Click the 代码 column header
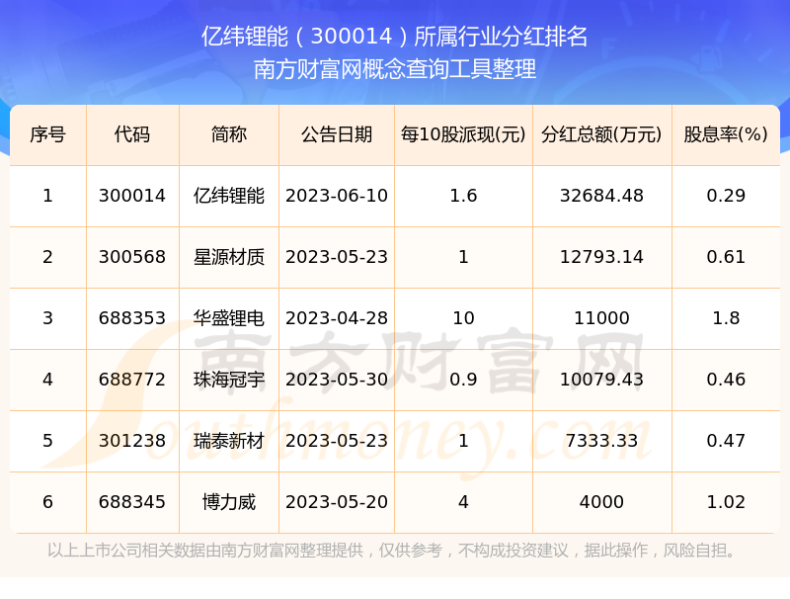790x599 pixels. coord(132,134)
